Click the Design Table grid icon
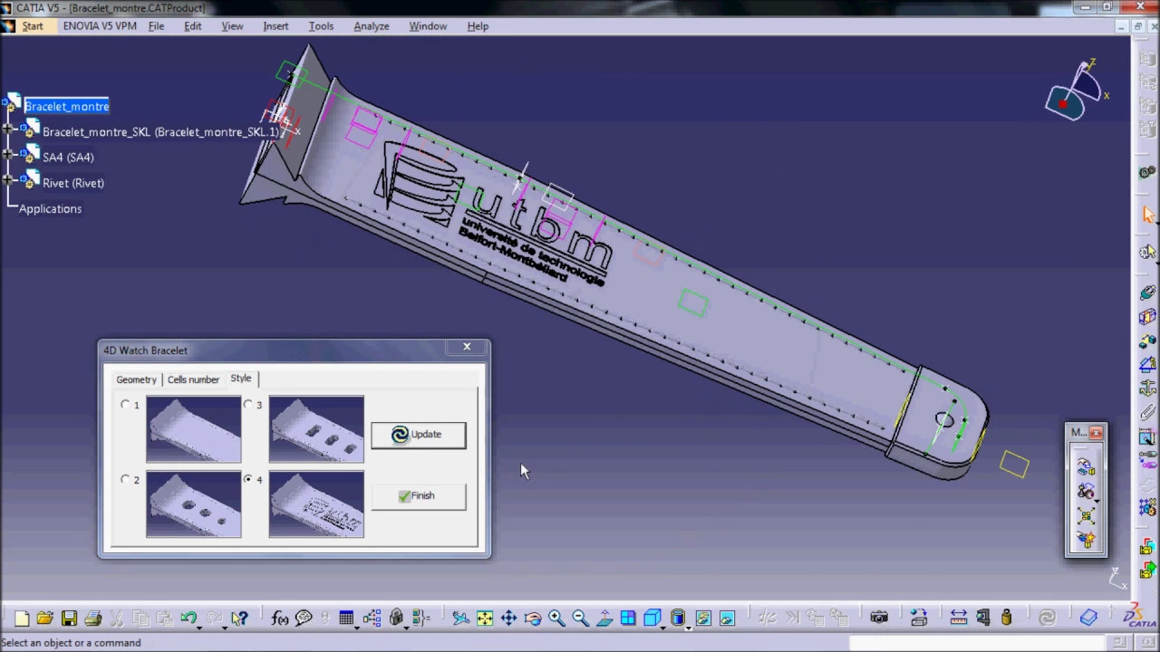 pyautogui.click(x=346, y=618)
